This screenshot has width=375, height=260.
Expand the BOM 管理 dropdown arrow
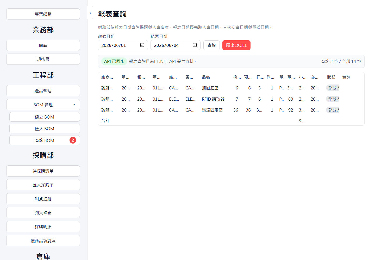click(74, 105)
